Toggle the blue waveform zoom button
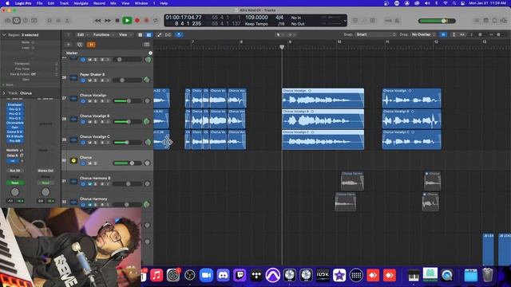 (443, 34)
